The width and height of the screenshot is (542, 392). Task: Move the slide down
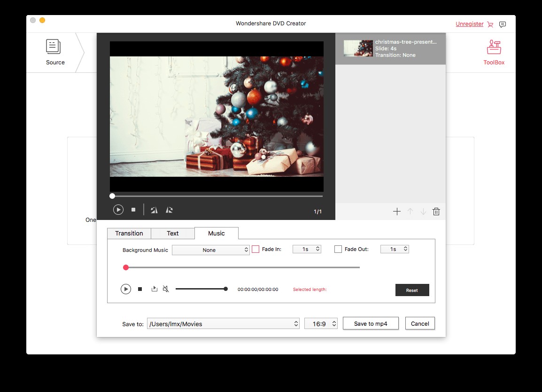click(x=423, y=212)
